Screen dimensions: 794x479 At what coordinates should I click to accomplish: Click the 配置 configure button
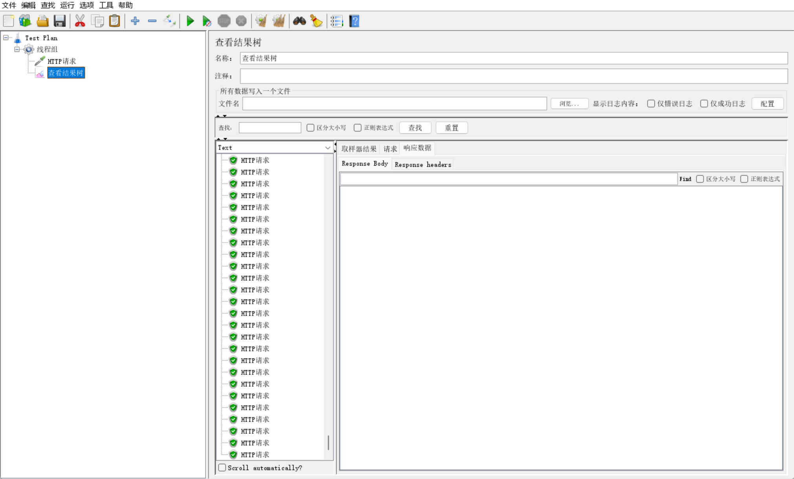(x=767, y=104)
